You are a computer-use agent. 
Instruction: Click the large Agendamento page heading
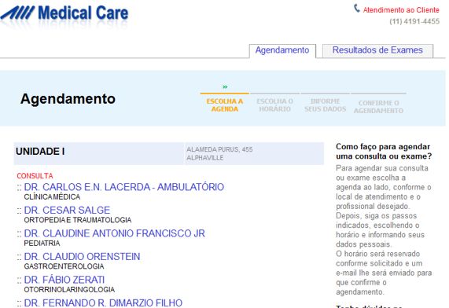[x=68, y=99]
